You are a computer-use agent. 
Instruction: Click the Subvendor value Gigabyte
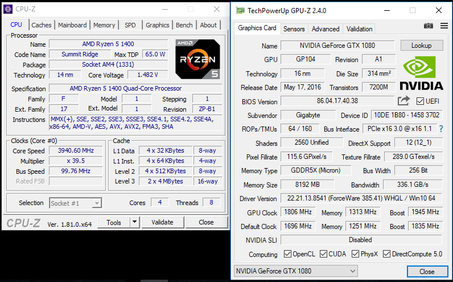(308, 115)
